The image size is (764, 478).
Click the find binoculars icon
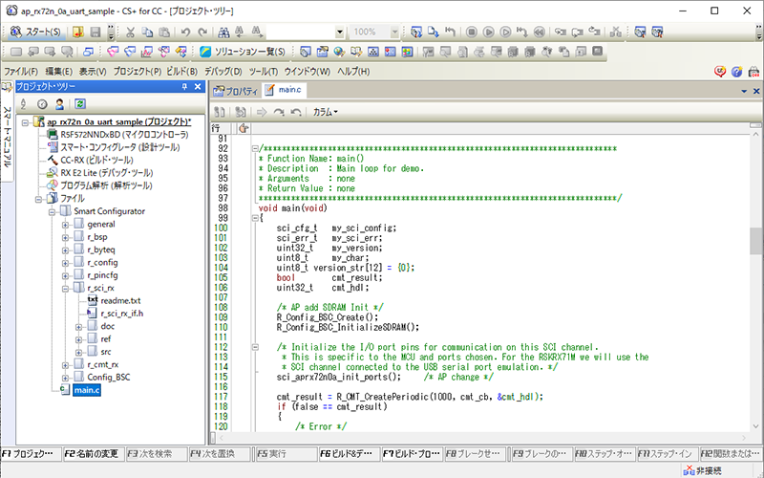[x=223, y=33]
